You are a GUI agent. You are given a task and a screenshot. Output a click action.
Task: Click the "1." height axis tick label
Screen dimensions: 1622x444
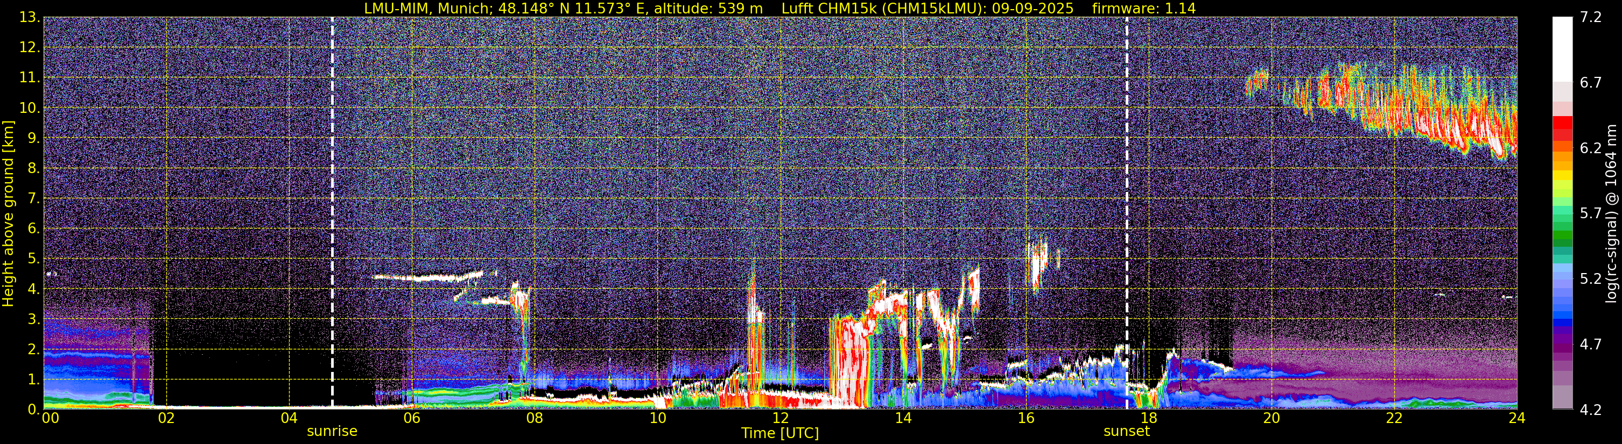[33, 379]
